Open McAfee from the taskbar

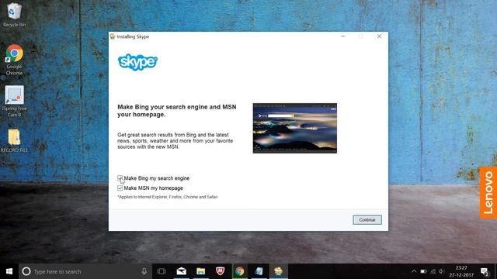coord(220,271)
